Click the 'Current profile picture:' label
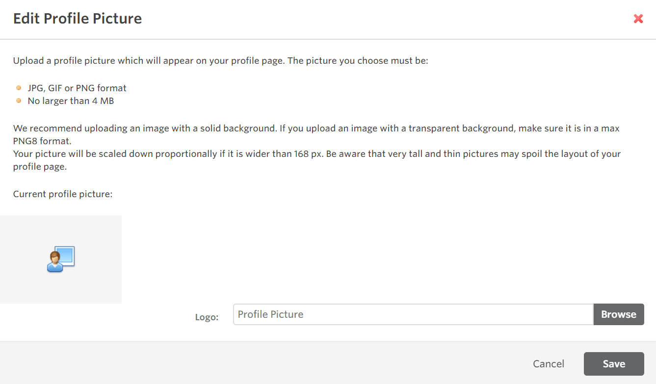The height and width of the screenshot is (384, 656). (63, 194)
